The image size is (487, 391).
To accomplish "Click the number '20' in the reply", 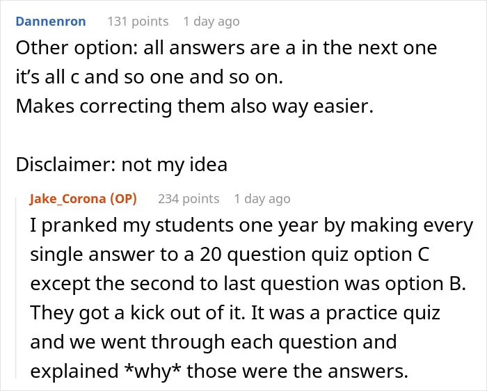I will point(211,255).
